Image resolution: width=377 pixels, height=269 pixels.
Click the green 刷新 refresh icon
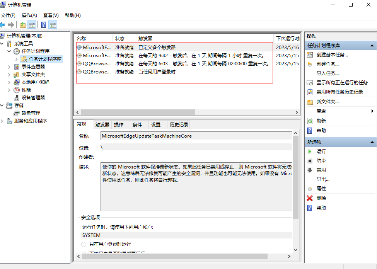click(x=310, y=121)
